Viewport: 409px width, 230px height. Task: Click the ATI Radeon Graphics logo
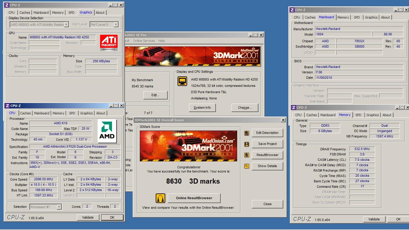[x=109, y=43]
